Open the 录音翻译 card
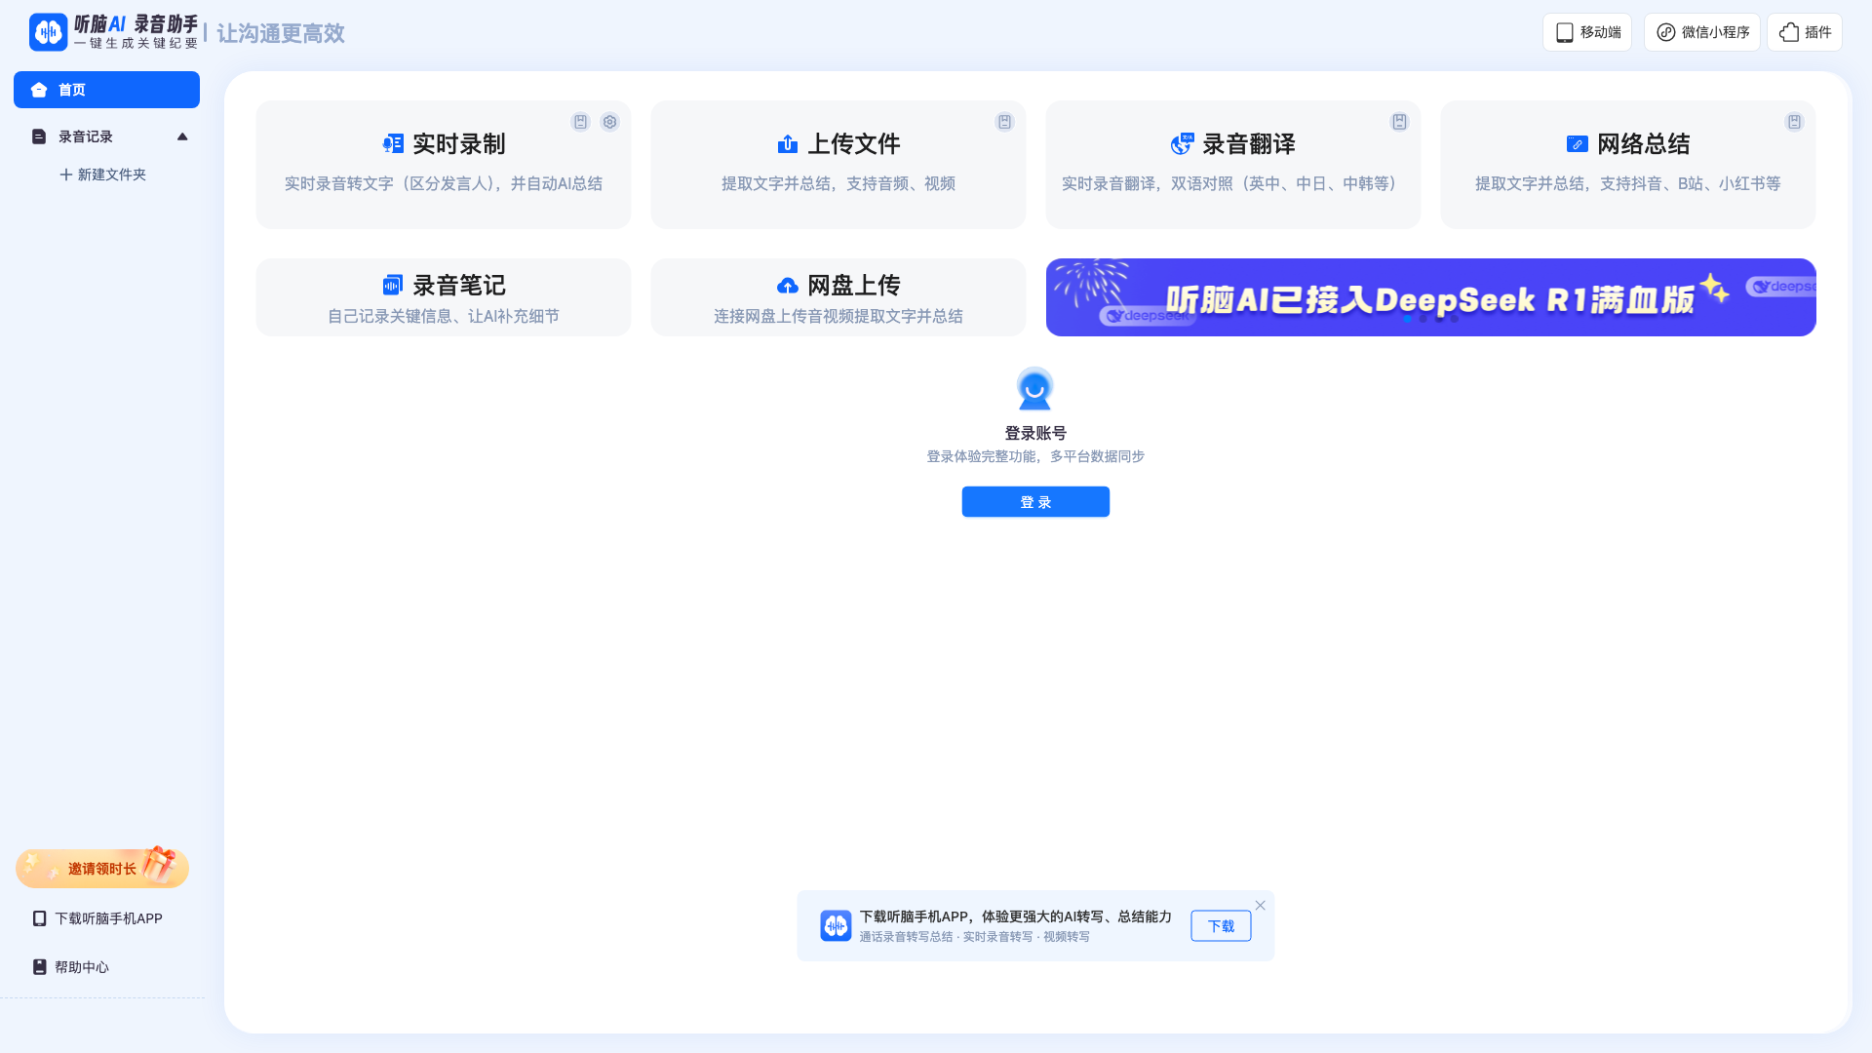1872x1053 pixels. pos(1233,165)
